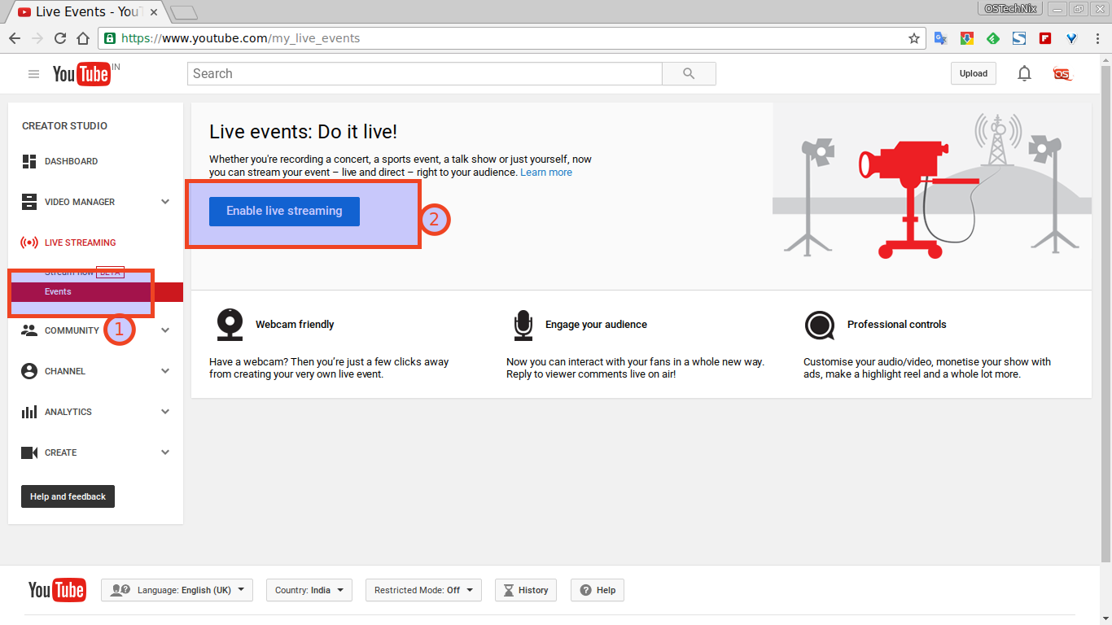Viewport: 1112px width, 625px height.
Task: Open the Country: India dropdown
Action: coord(309,590)
